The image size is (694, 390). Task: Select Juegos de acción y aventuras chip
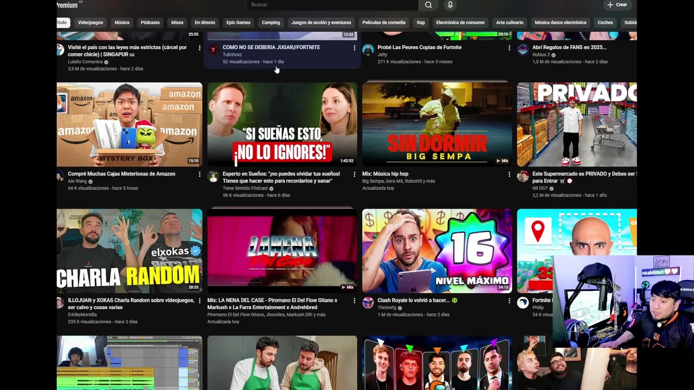tap(322, 23)
